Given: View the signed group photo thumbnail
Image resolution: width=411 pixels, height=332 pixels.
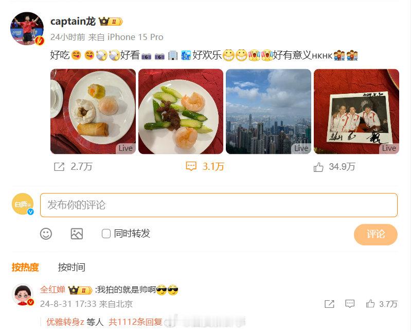Looking at the screenshot, I should [x=356, y=111].
